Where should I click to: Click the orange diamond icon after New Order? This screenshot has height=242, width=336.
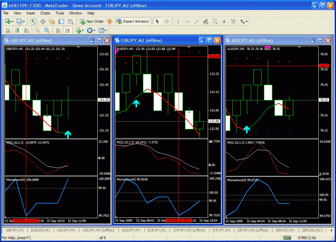click(x=110, y=22)
